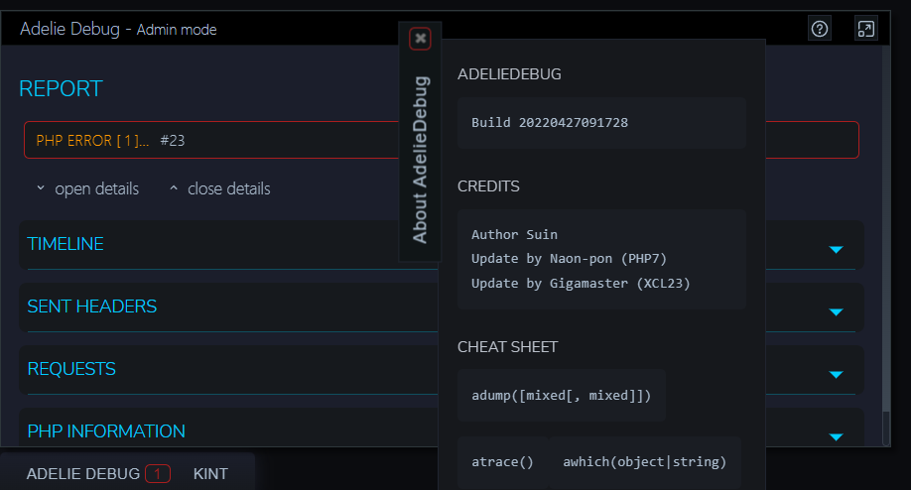Click the 'open details' link
Image resolution: width=911 pixels, height=490 pixels.
(x=87, y=188)
